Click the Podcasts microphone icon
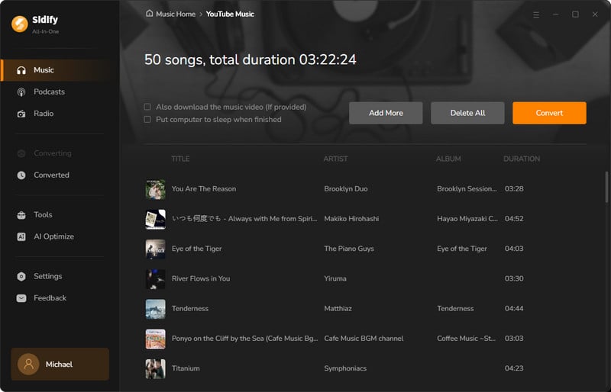The height and width of the screenshot is (392, 611). [21, 92]
